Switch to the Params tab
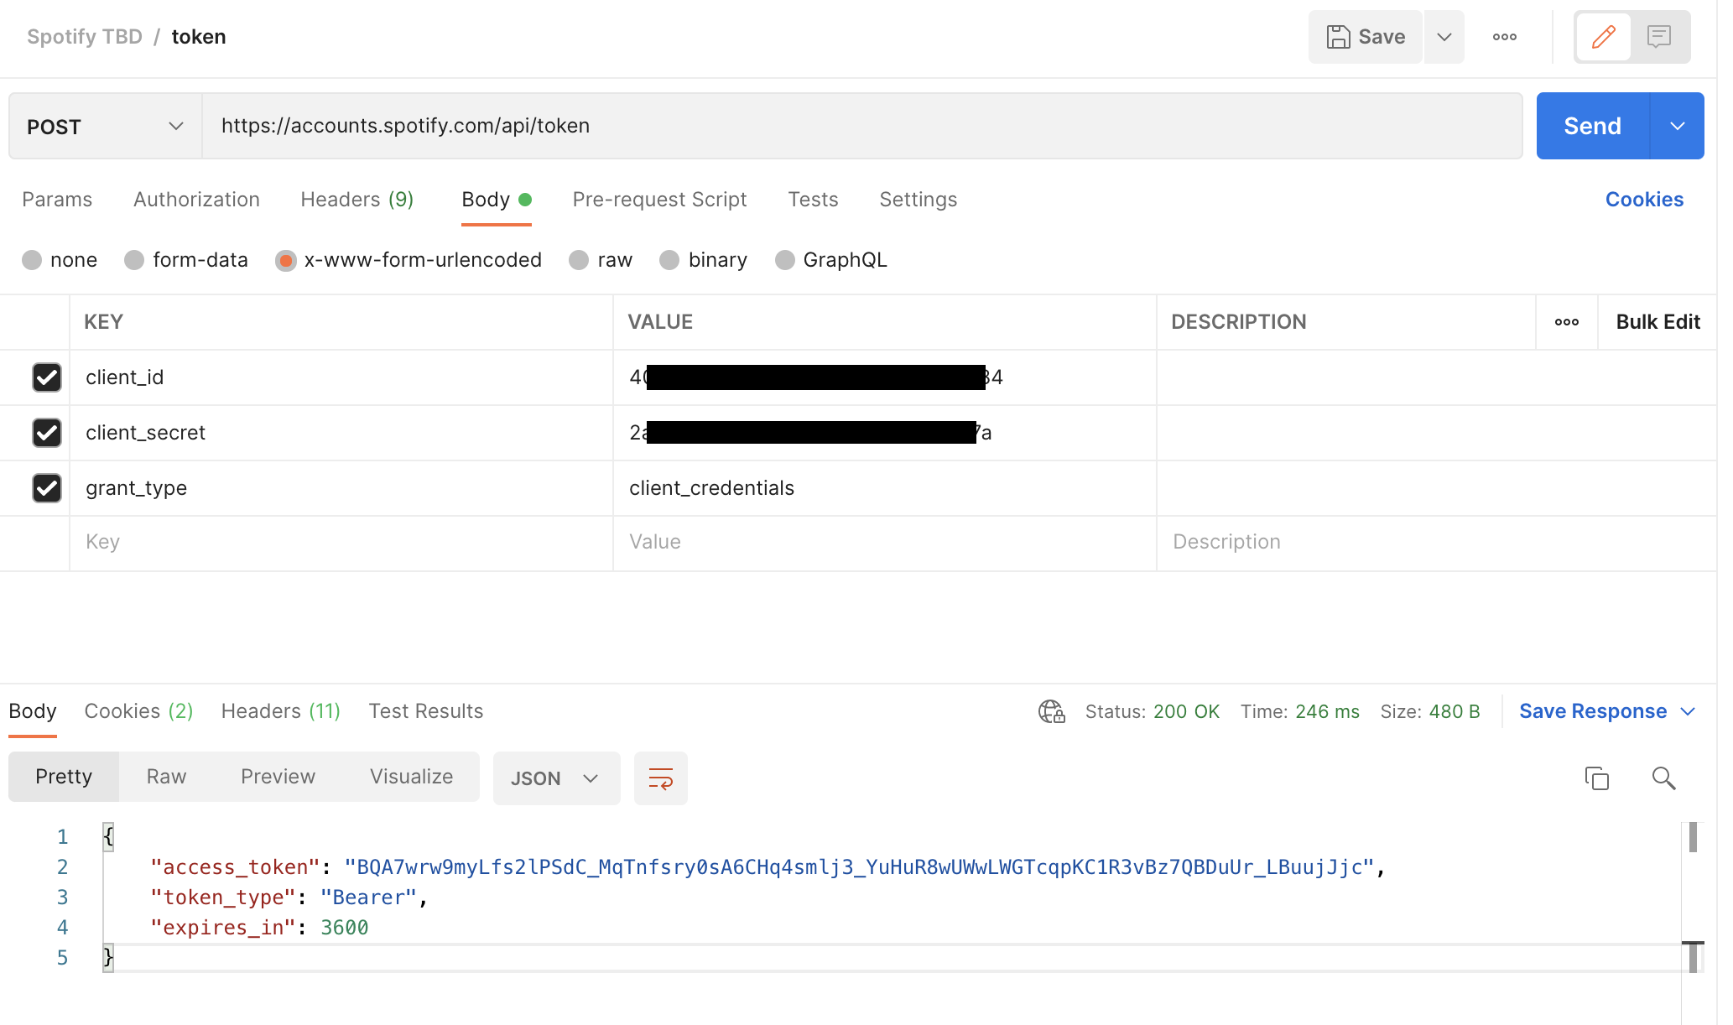 click(x=57, y=200)
